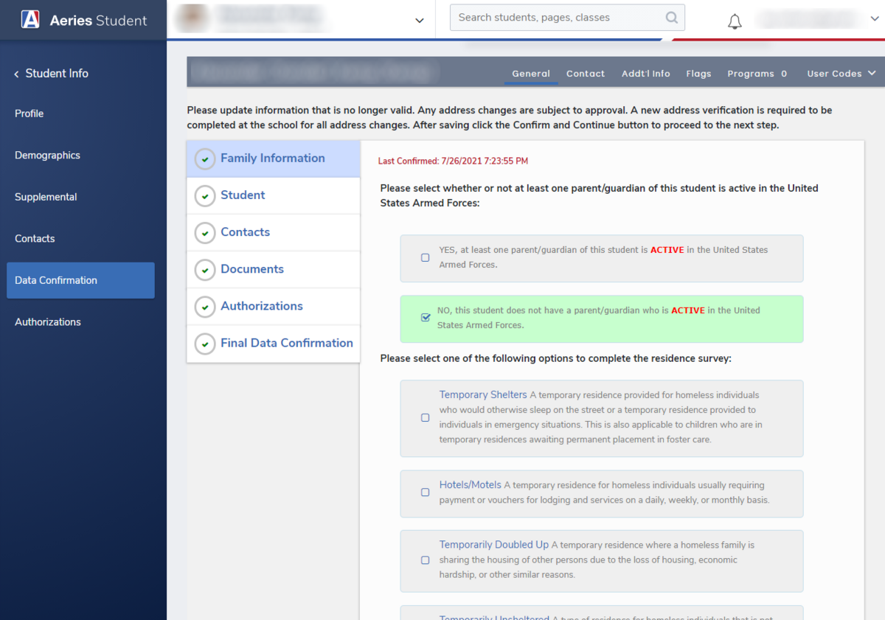Screen dimensions: 885x620
Task: Click the Student step checkmark icon
Action: coord(204,196)
